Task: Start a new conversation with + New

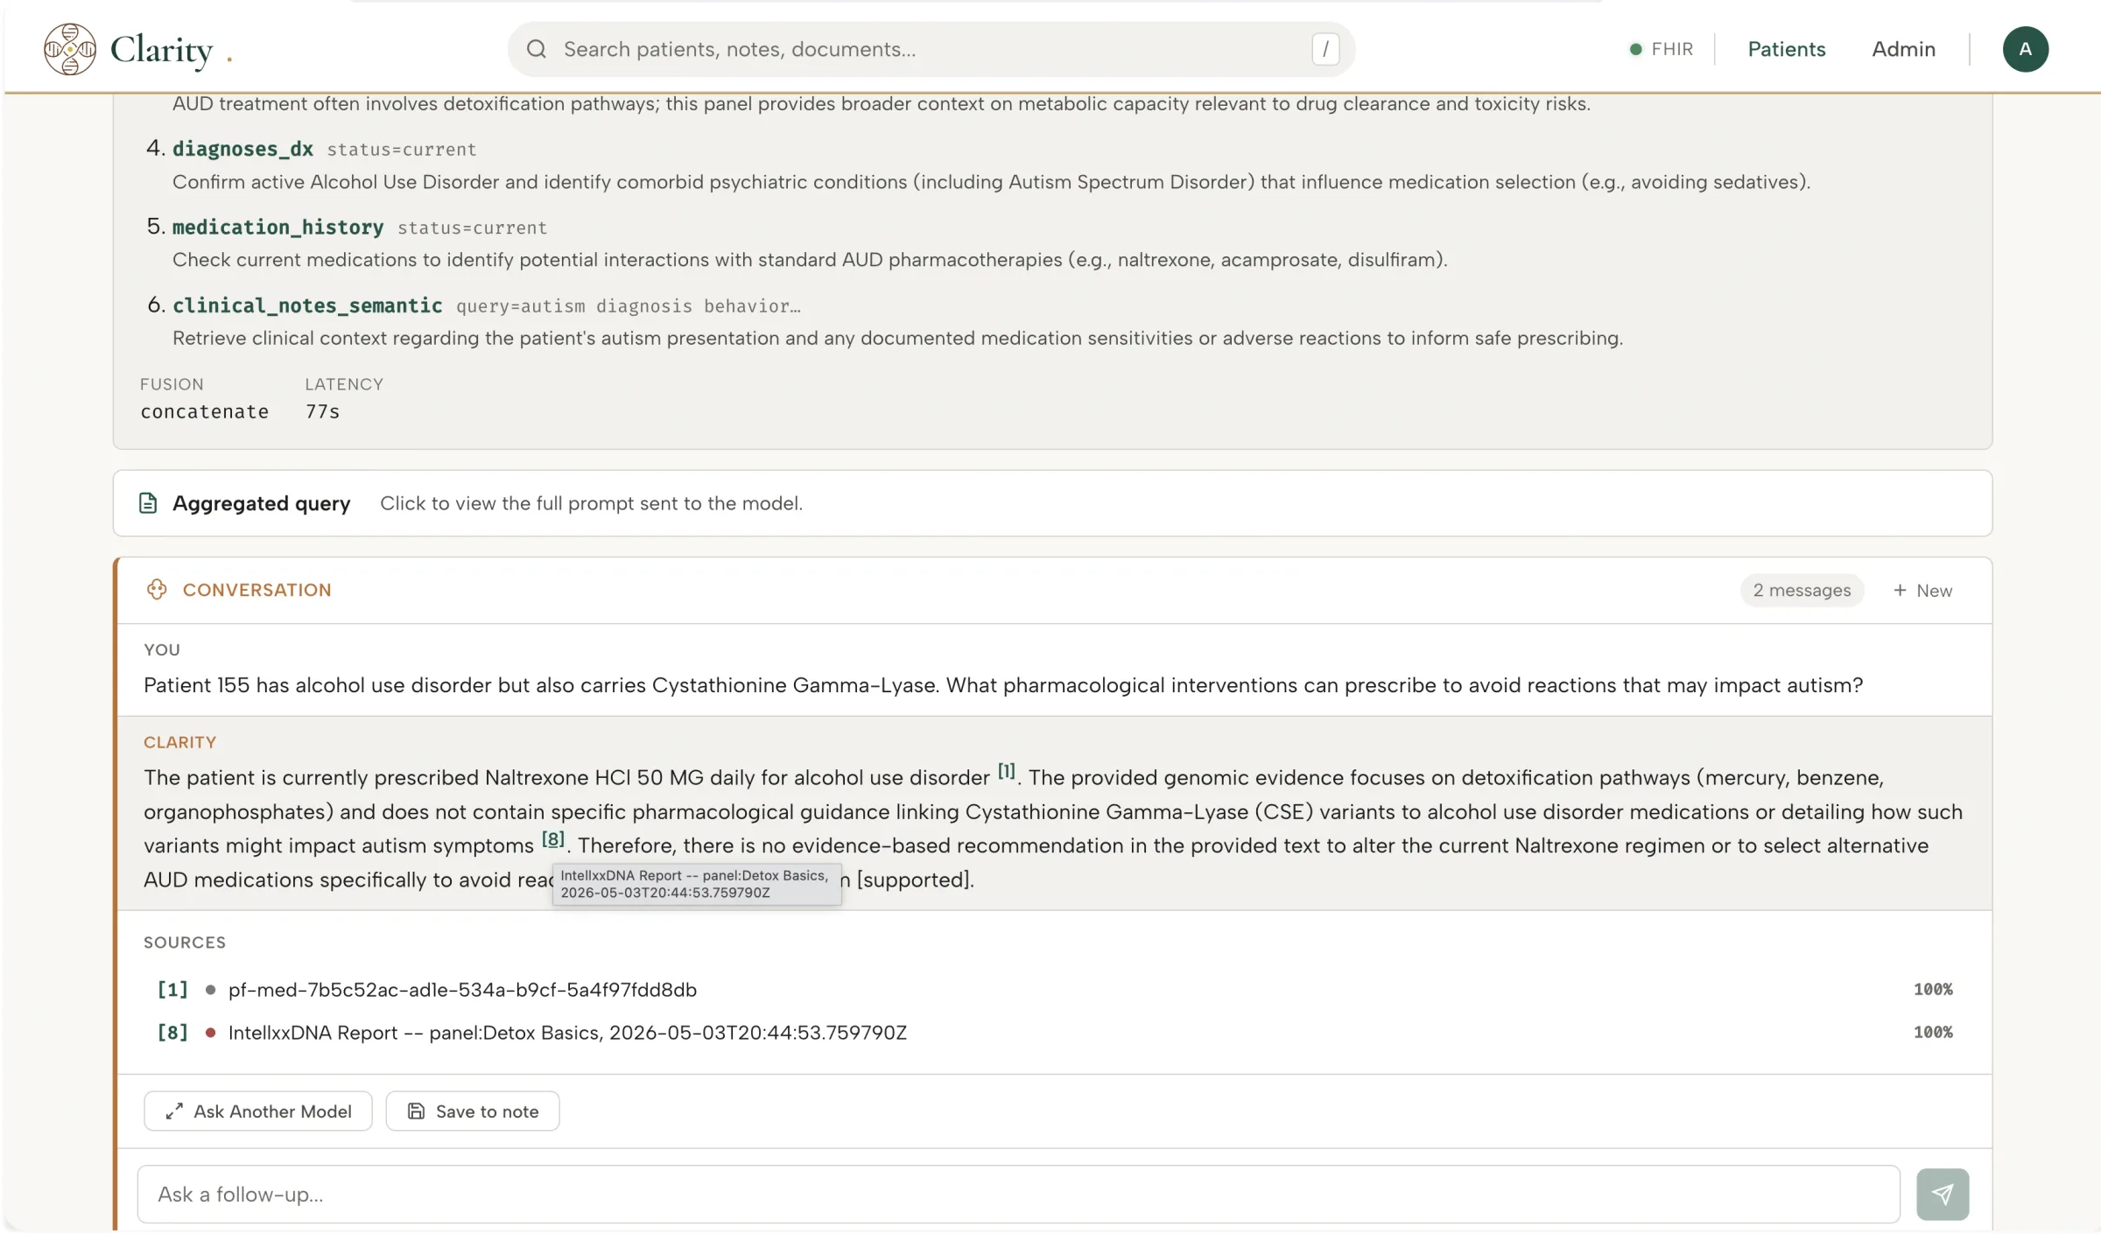Action: pos(1922,591)
